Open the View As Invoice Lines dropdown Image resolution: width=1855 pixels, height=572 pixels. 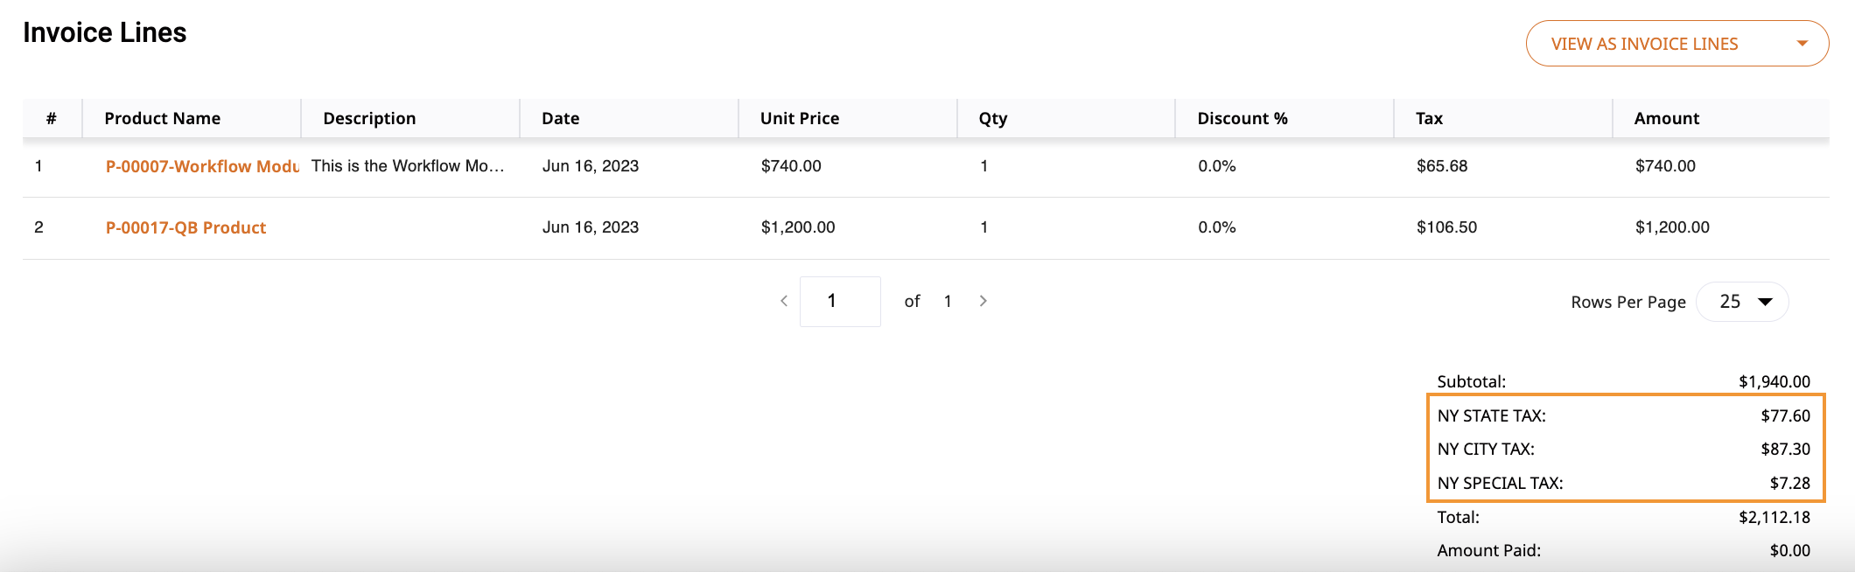tap(1677, 44)
